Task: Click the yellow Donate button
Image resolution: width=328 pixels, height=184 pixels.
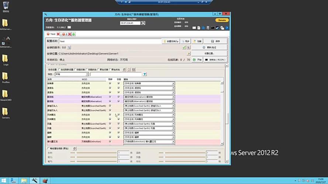Action: point(222,20)
